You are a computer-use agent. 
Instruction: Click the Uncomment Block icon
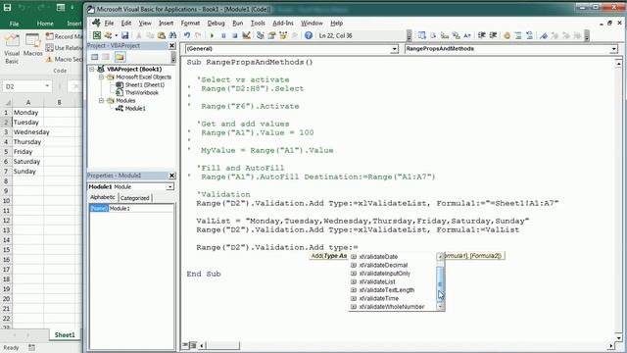[529, 35]
